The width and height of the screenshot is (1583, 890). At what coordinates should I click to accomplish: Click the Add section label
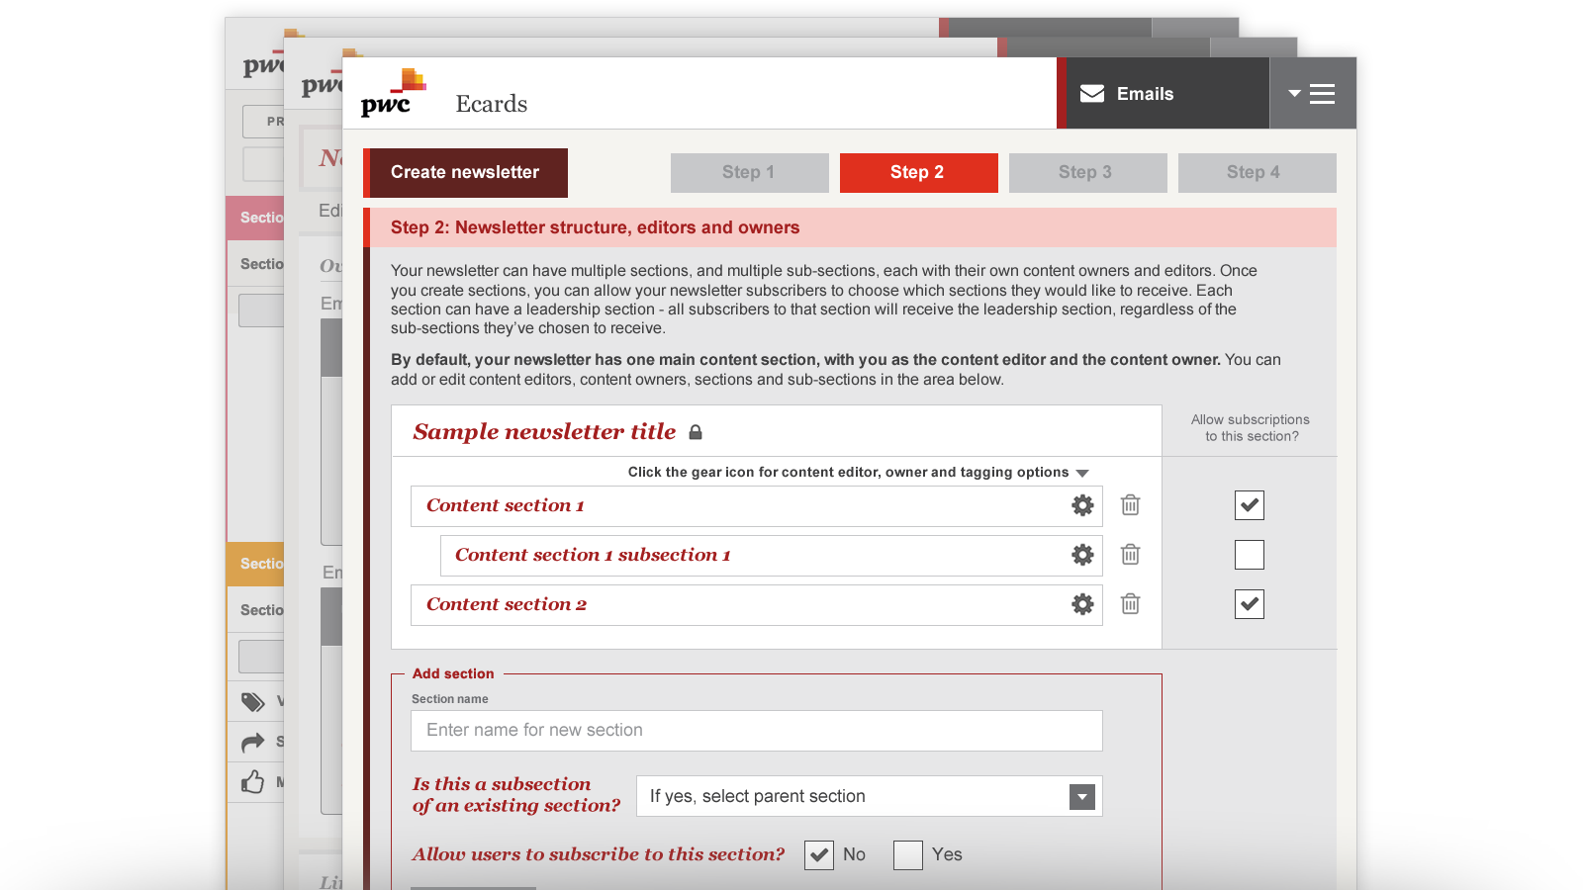pyautogui.click(x=453, y=673)
